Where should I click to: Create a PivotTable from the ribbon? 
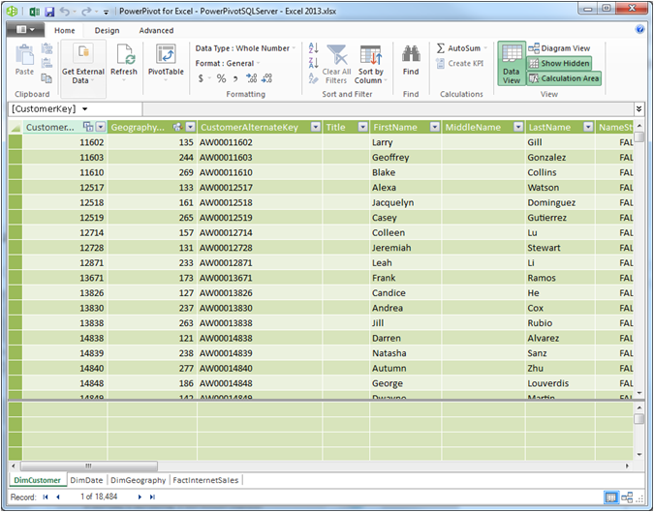point(166,61)
